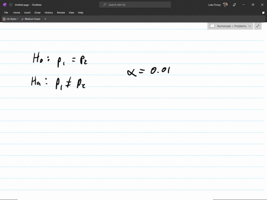Screen dimensions: 267x200
Task: Click in the Search (Alt+Q) box
Action: (135, 5)
